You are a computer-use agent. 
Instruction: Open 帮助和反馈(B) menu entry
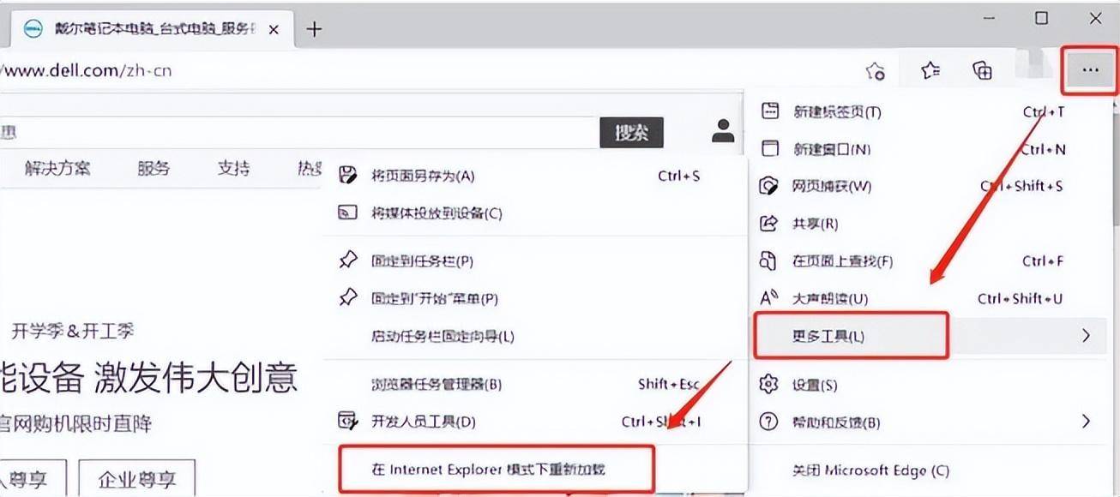(x=928, y=422)
